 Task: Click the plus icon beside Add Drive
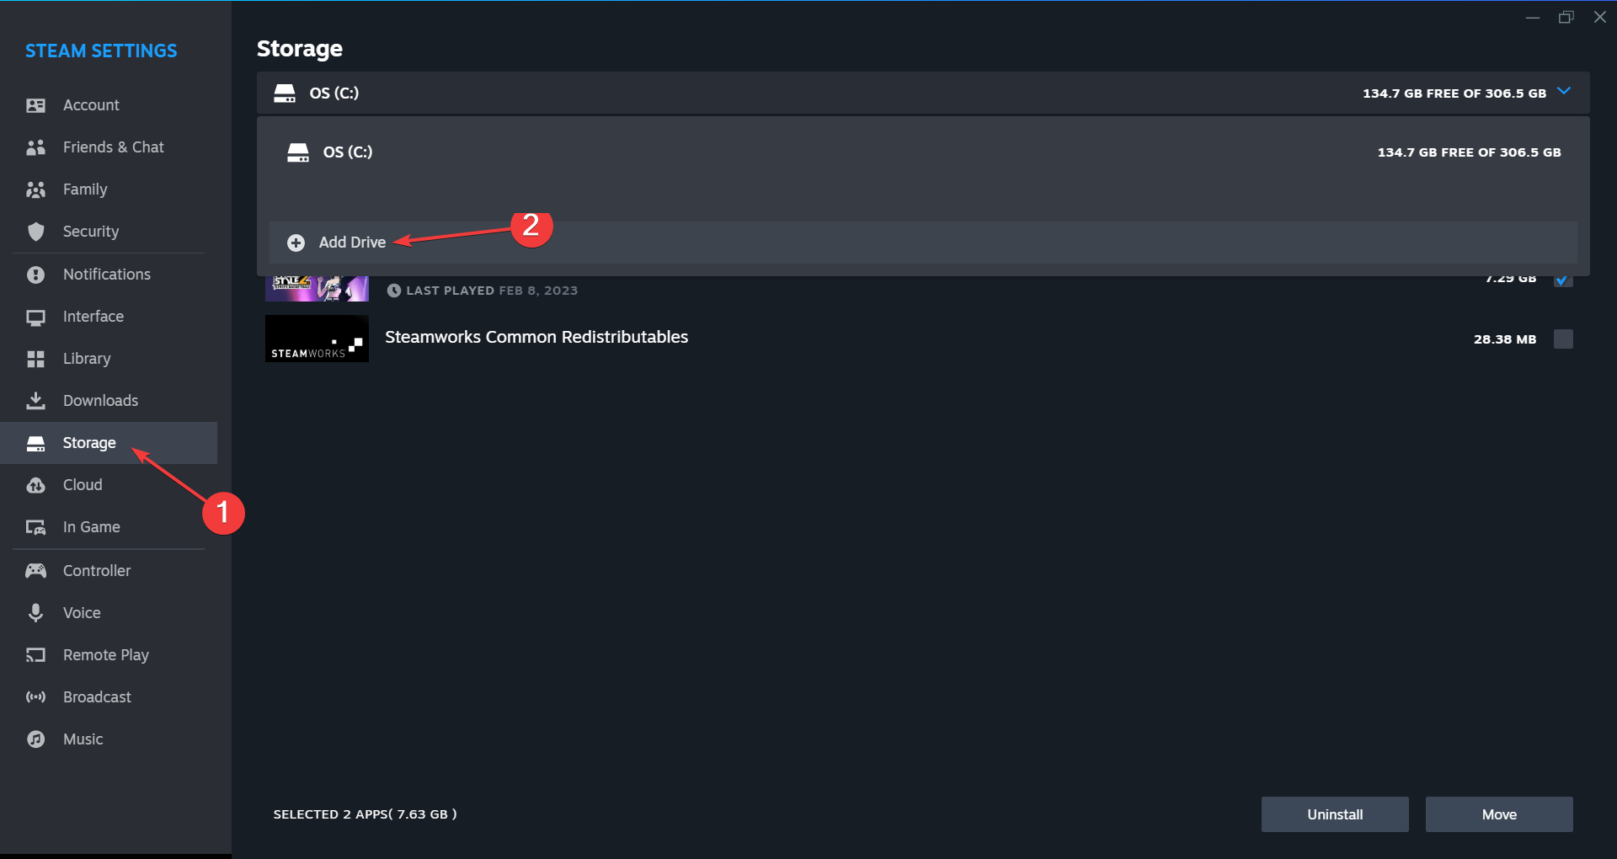[x=296, y=243]
